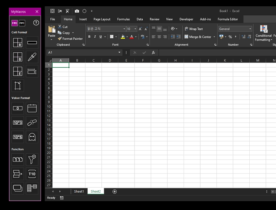Open the Customize Quick Access Toolbar dropdown

(x=92, y=11)
